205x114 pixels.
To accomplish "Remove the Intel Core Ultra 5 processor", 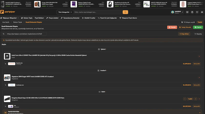I will pyautogui.click(x=199, y=56).
